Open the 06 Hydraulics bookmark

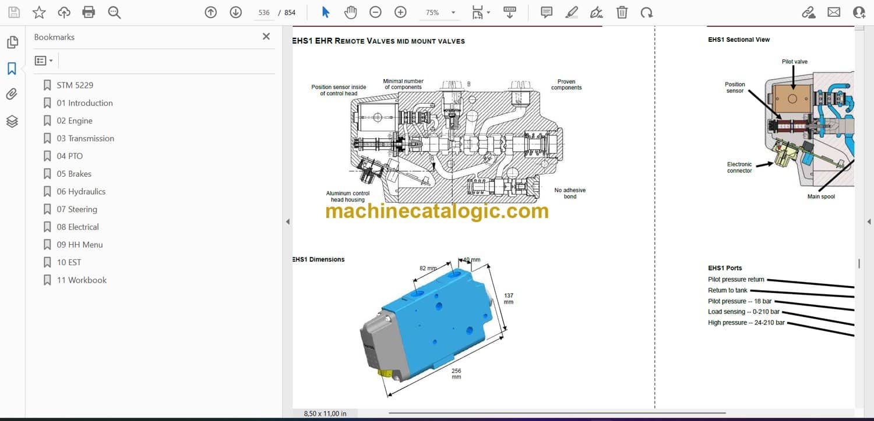tap(81, 191)
